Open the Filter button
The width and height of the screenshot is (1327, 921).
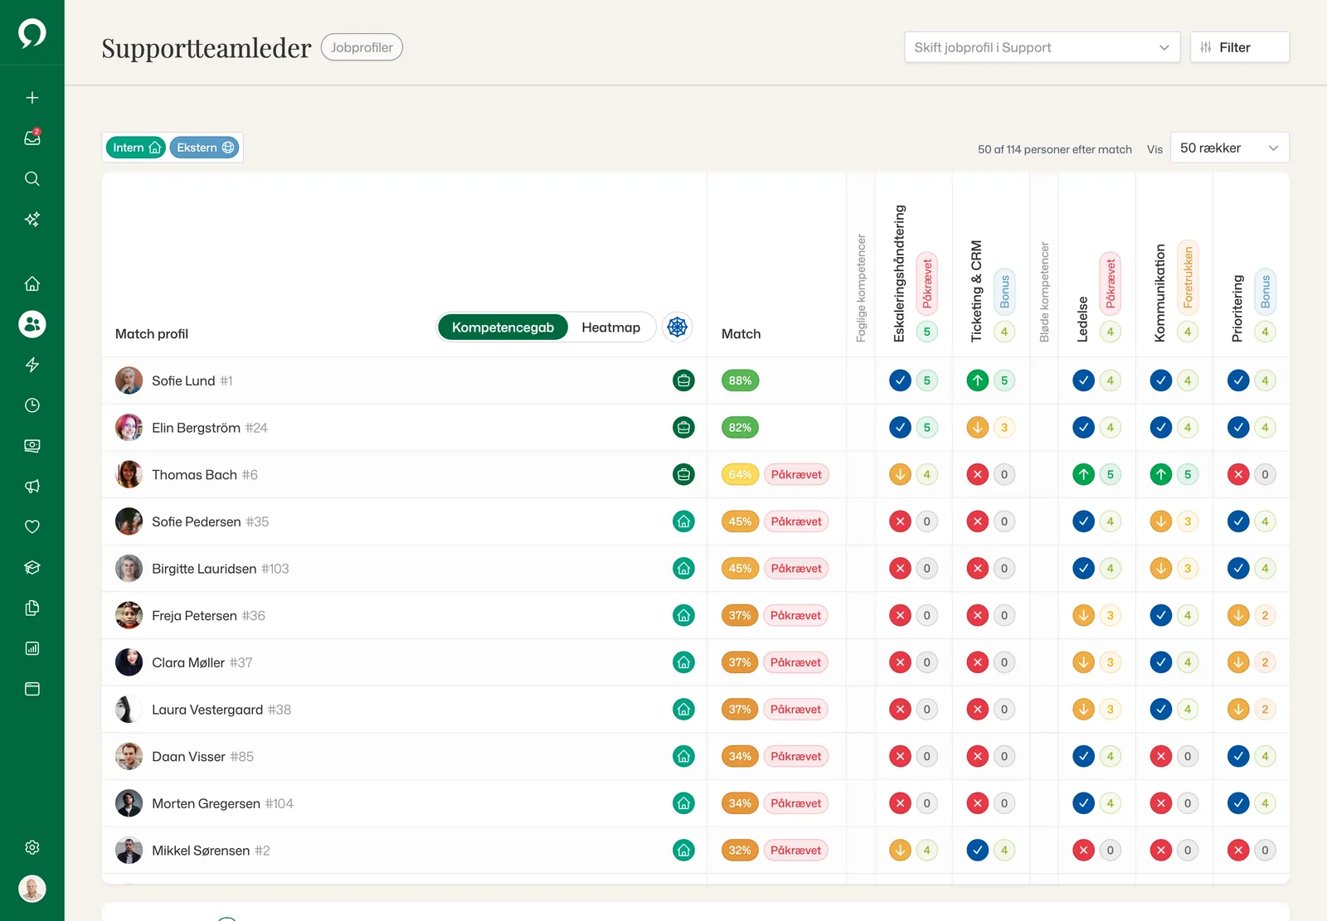1239,47
